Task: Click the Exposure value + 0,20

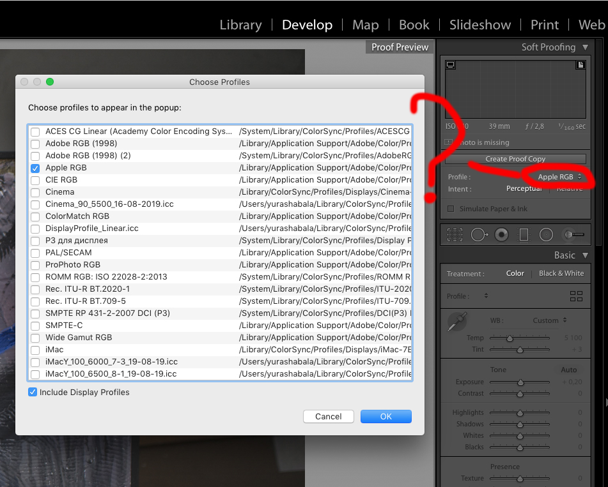Action: [x=572, y=382]
